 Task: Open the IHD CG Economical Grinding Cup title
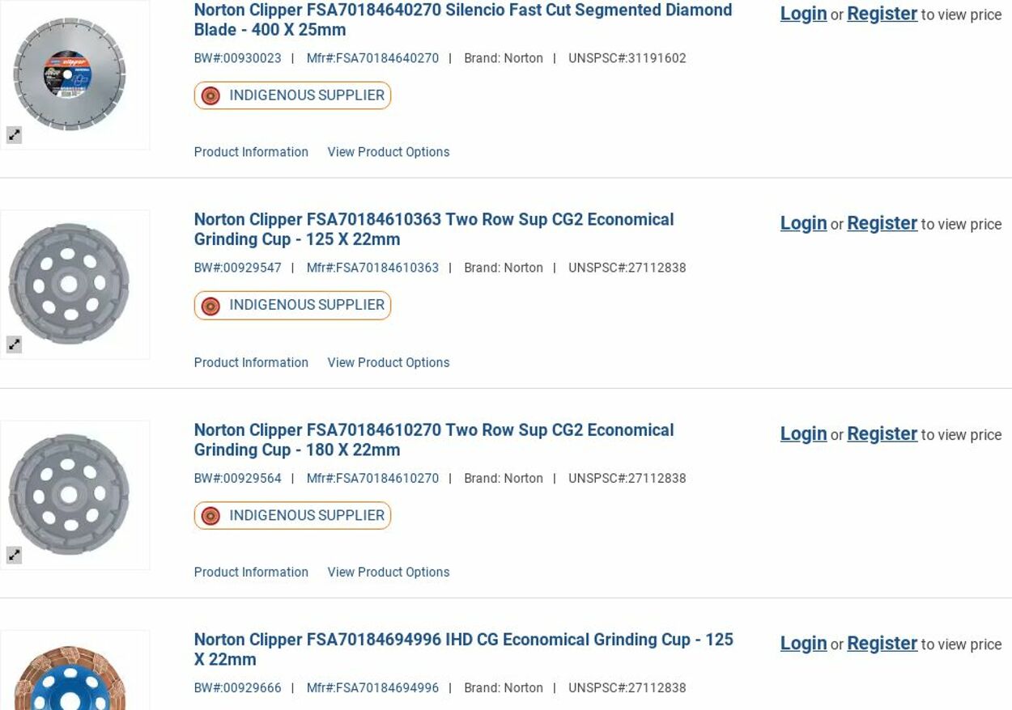tap(463, 649)
